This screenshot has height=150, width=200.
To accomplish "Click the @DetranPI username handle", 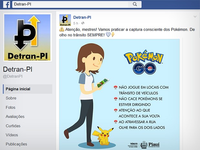I will point(13,76).
